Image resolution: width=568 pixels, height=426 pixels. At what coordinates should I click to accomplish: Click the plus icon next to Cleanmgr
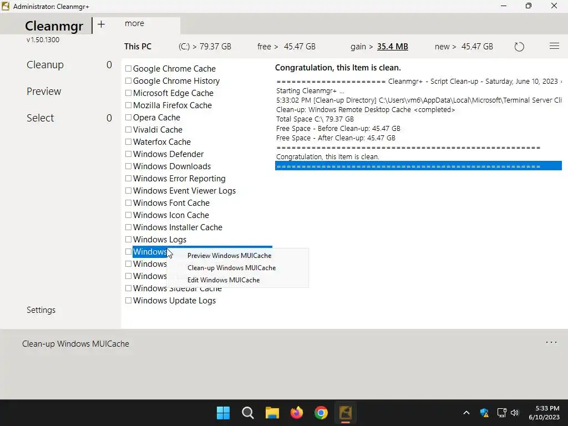coord(101,24)
